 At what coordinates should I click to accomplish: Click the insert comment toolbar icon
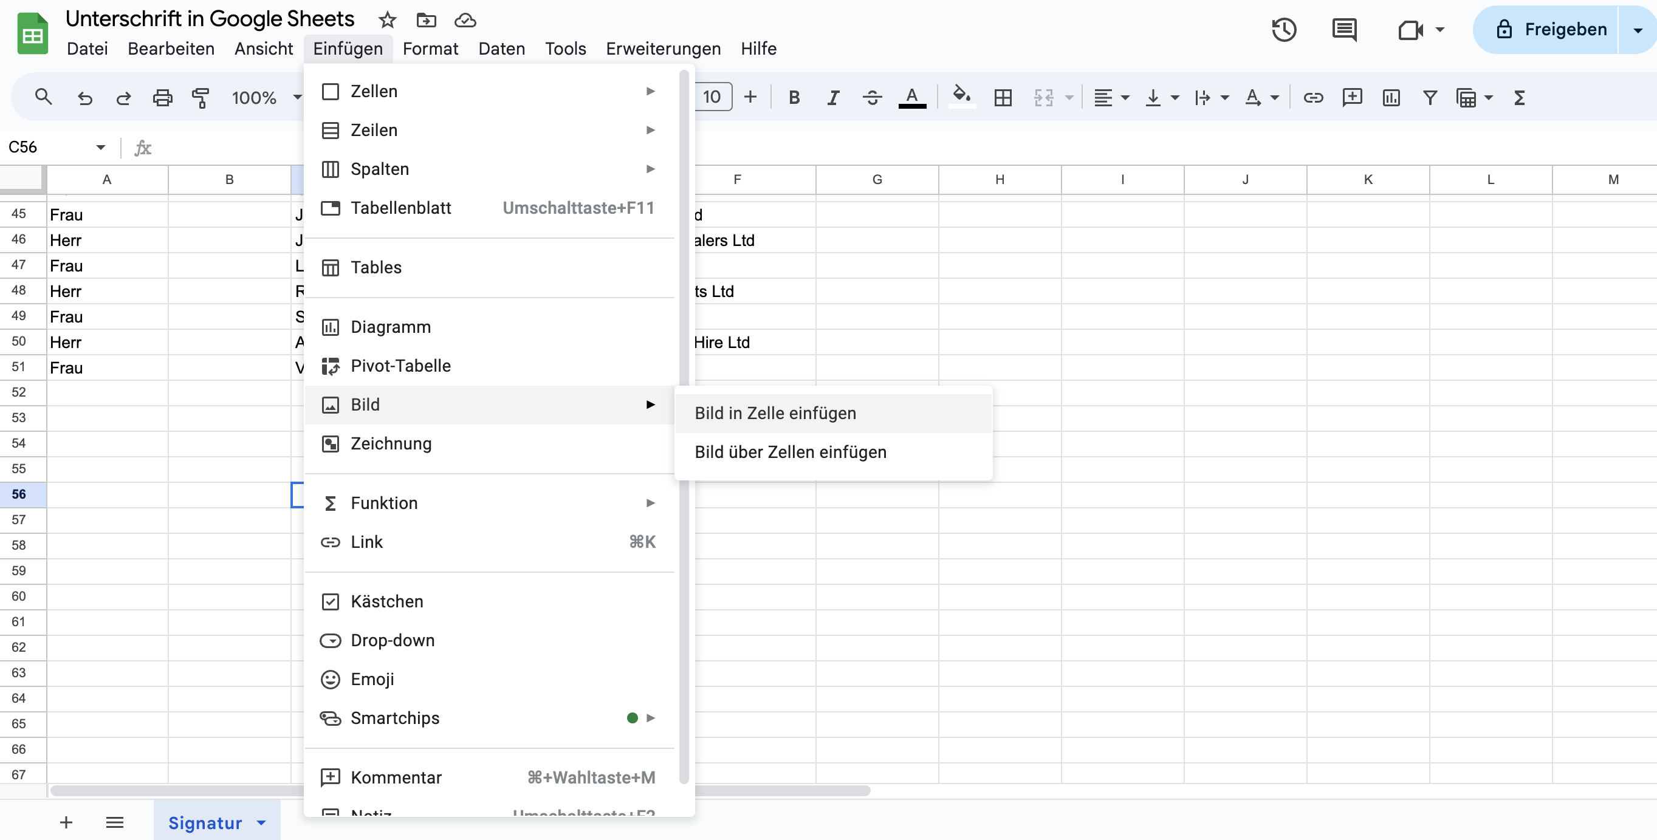point(1352,97)
